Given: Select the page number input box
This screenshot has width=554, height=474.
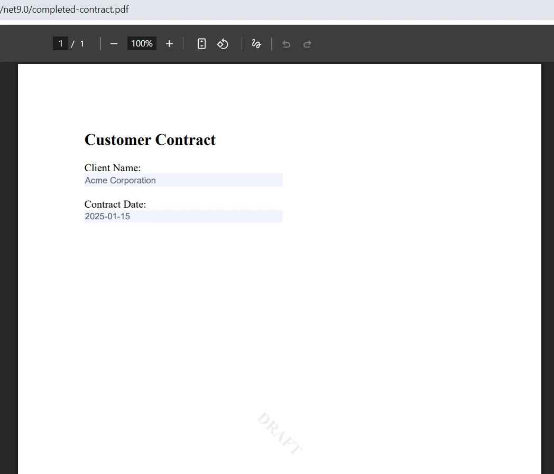Looking at the screenshot, I should pos(60,43).
